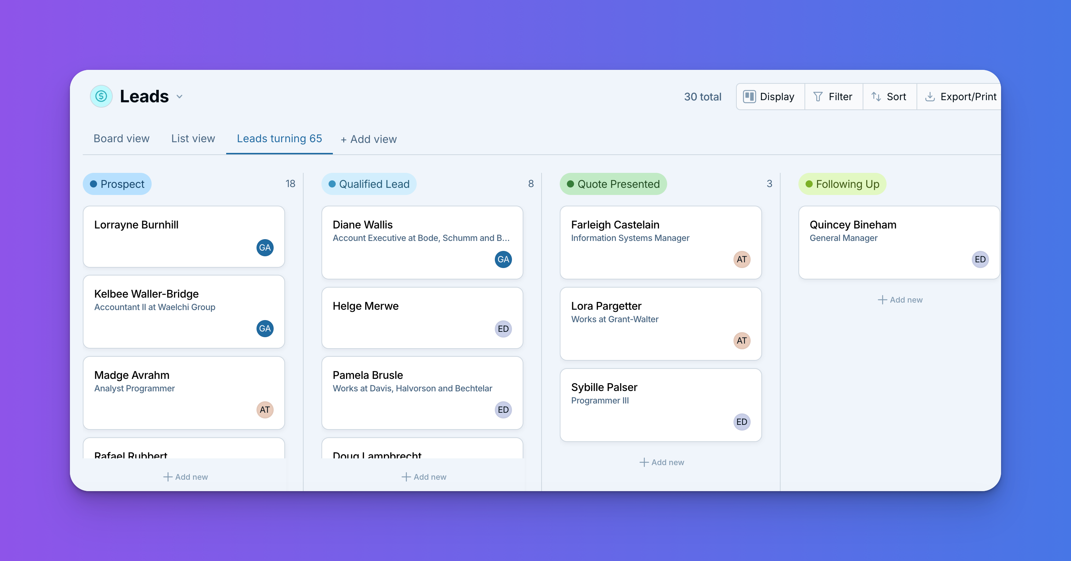Open the Helge Merwe lead card

[422, 318]
